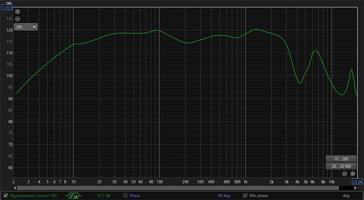Click the -90 deg phase readout

[x=223, y=196]
